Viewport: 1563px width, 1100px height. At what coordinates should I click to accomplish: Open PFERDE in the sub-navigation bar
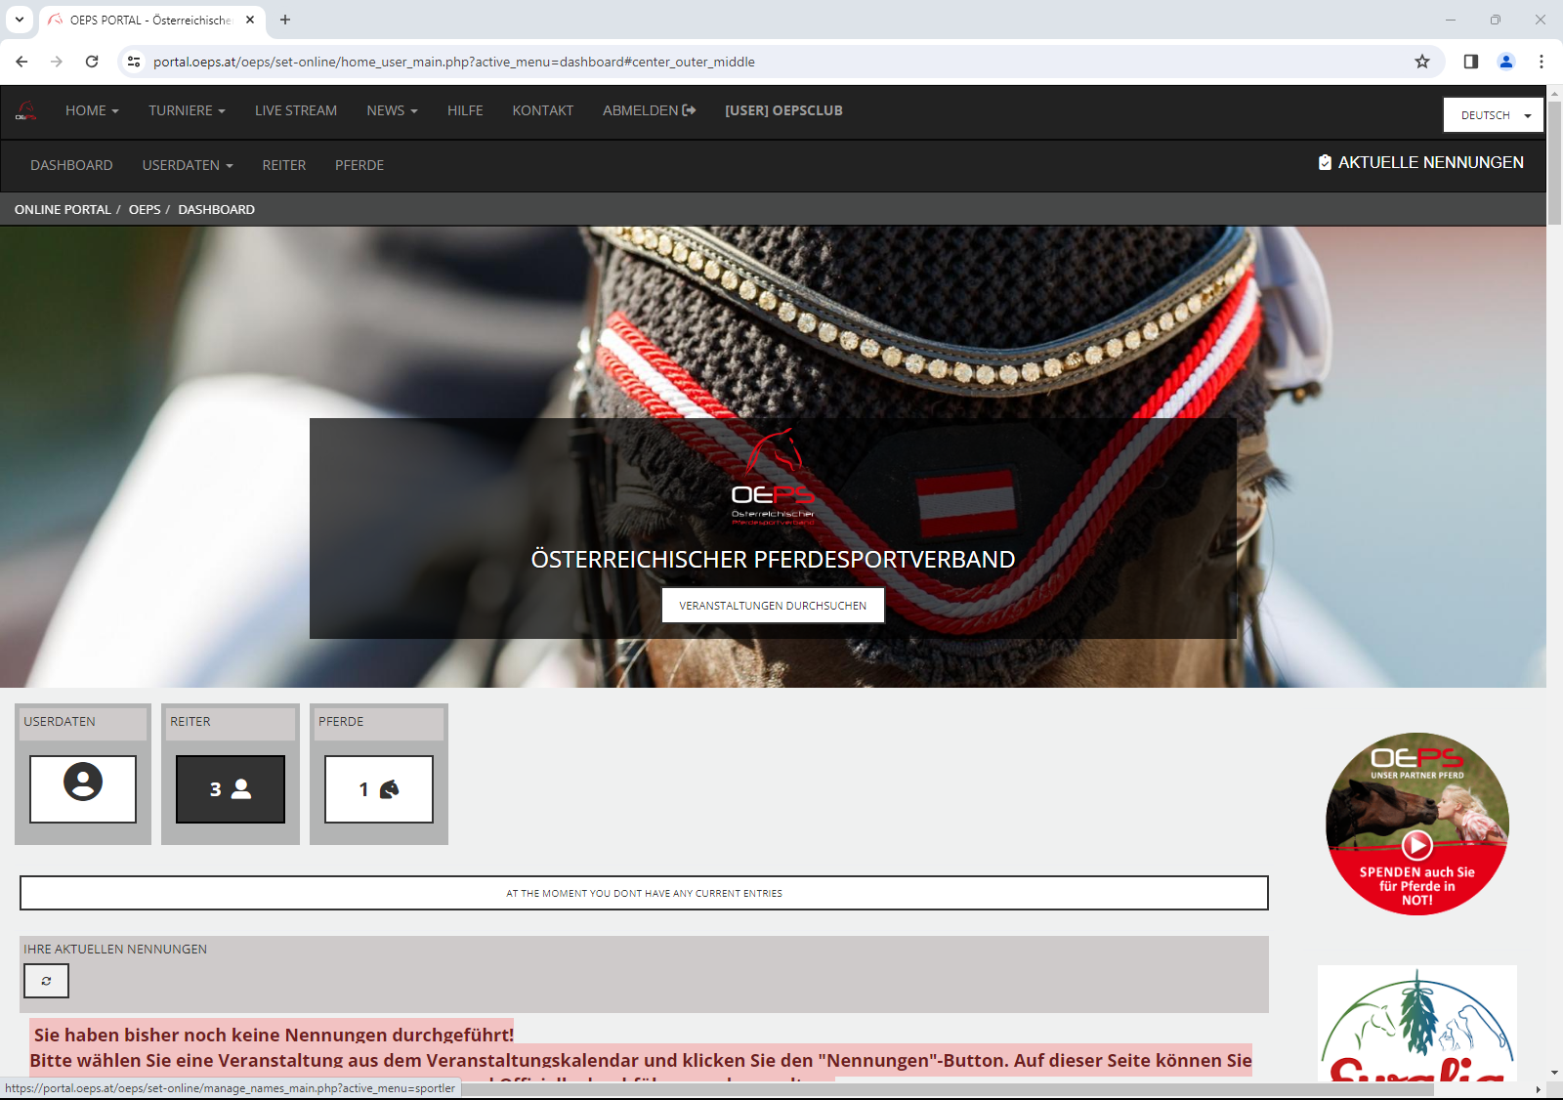tap(359, 166)
